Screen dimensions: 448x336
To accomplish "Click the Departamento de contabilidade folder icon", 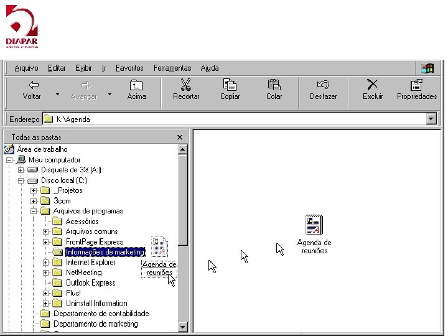I will coord(45,314).
